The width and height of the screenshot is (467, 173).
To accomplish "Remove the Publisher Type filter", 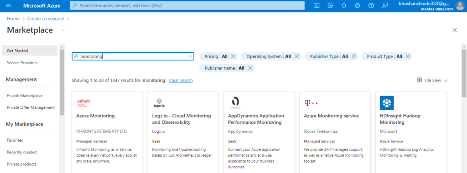I will tap(354, 56).
